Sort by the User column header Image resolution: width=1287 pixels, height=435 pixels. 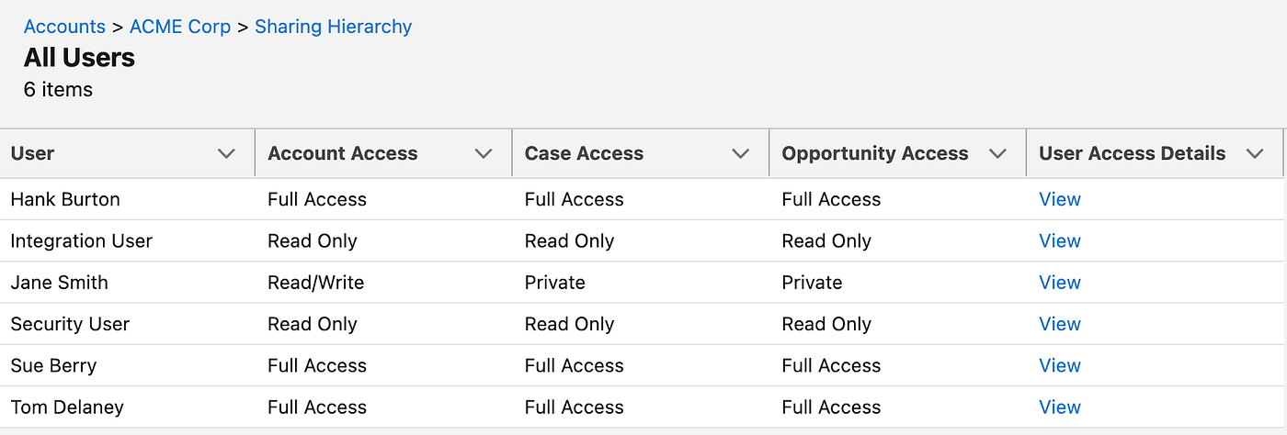(x=33, y=154)
